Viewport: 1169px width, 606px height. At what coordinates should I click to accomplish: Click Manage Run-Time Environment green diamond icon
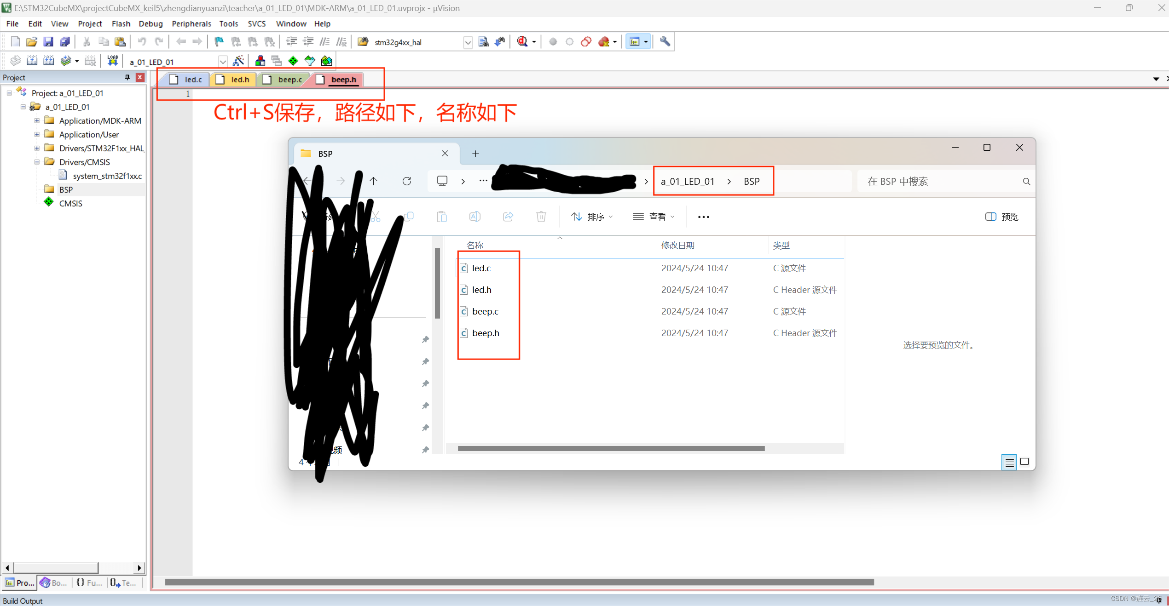point(293,61)
